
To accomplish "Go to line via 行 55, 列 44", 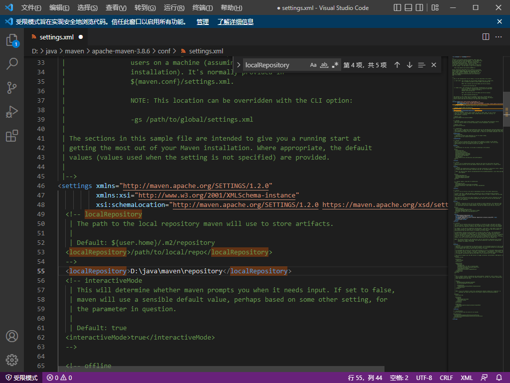I will [365, 378].
